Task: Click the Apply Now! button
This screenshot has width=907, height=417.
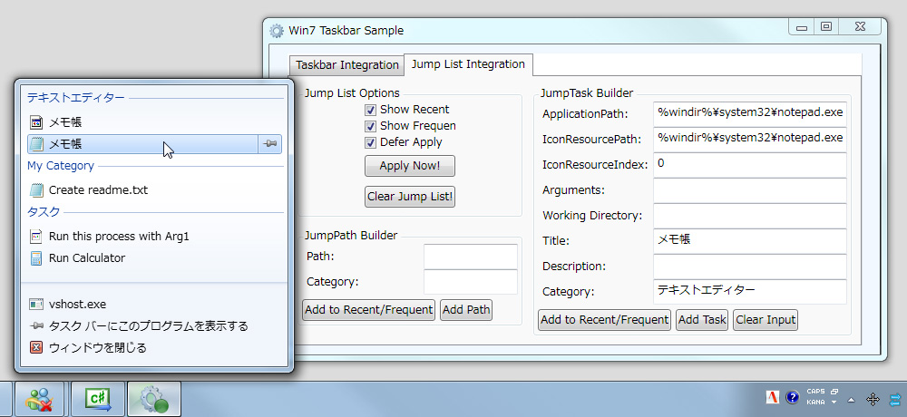Action: [x=410, y=166]
